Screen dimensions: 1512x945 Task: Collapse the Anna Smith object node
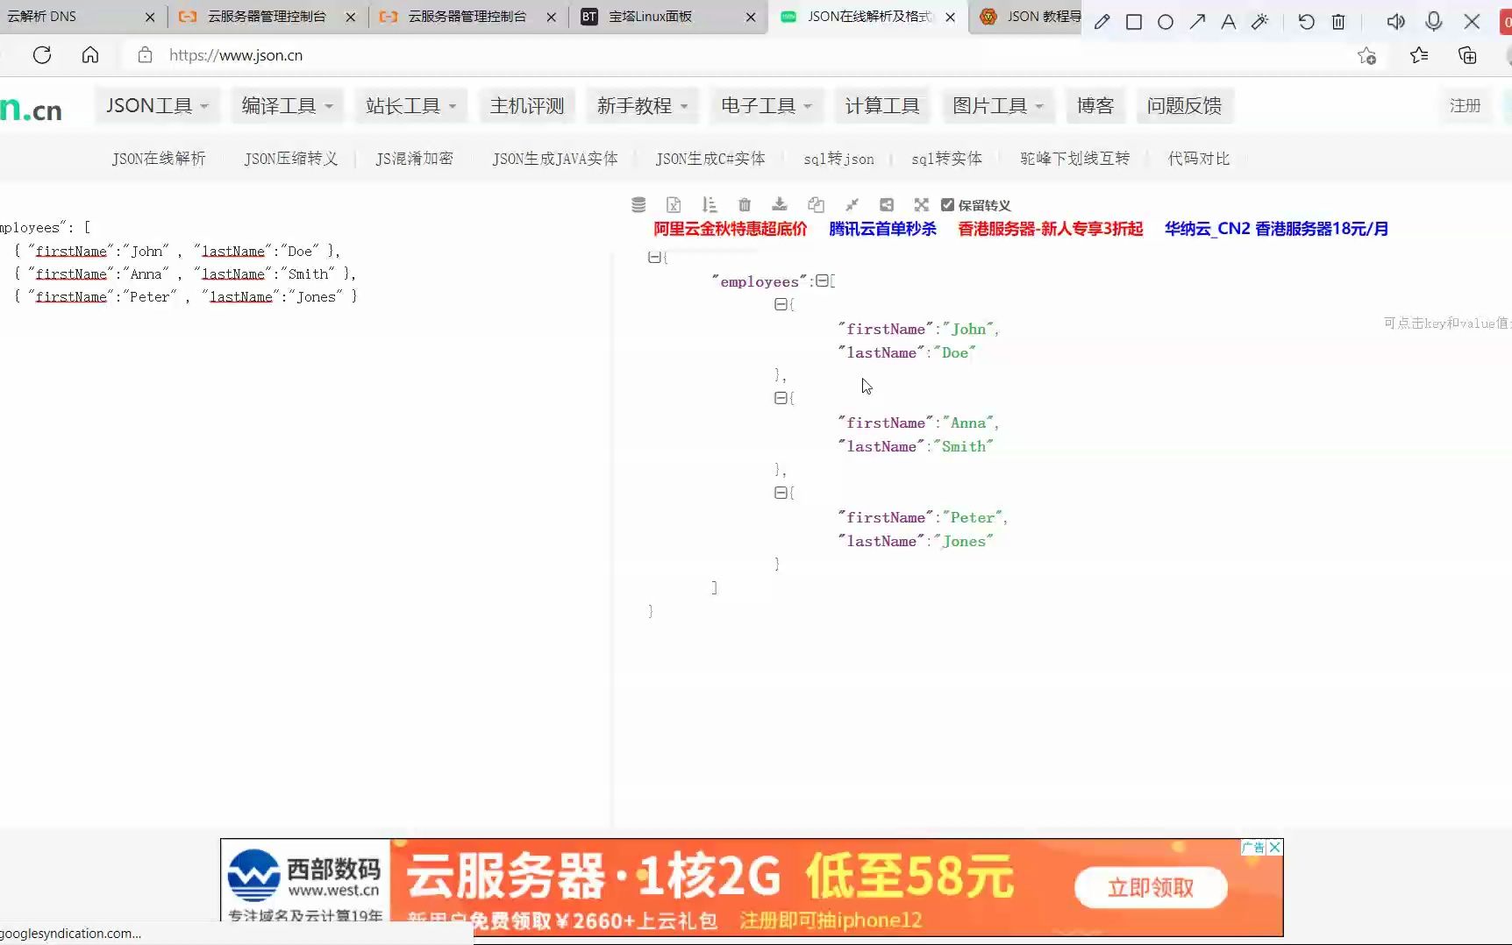tap(781, 398)
